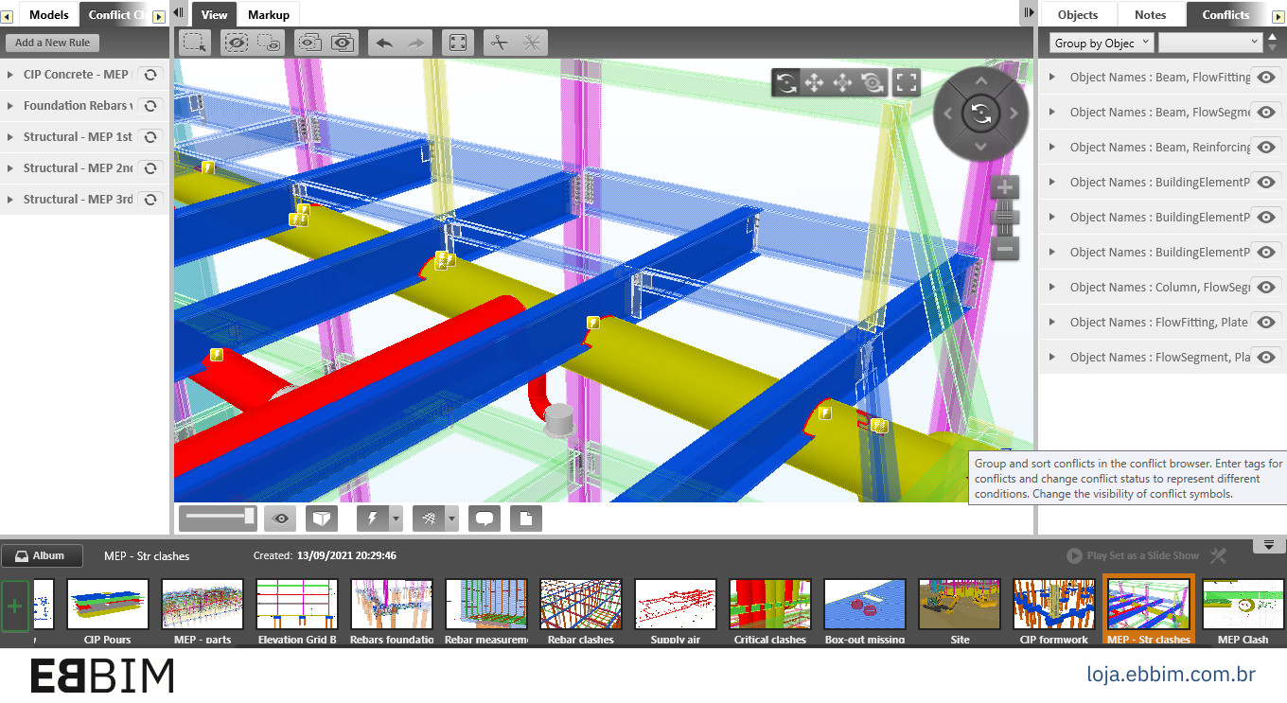1287x703 pixels.
Task: Click the transparency slider in bottom toolbar
Action: (x=220, y=517)
